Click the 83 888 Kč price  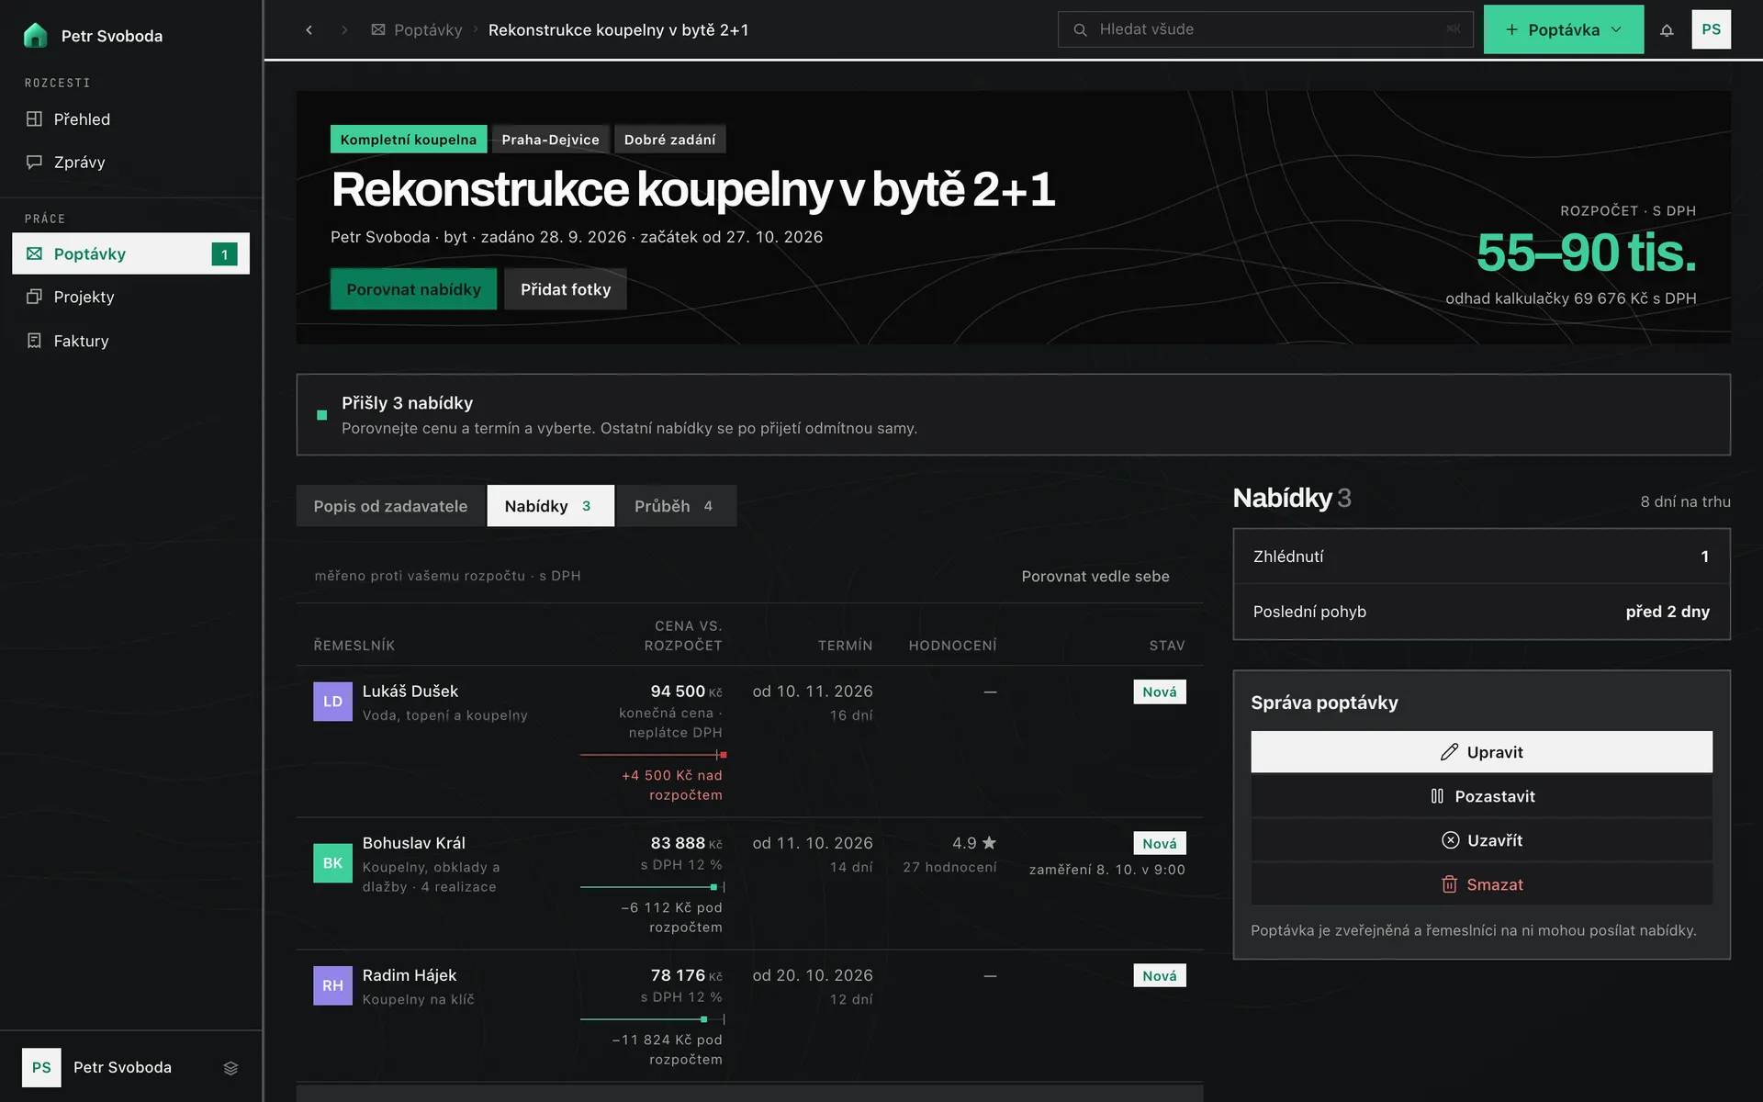(686, 843)
